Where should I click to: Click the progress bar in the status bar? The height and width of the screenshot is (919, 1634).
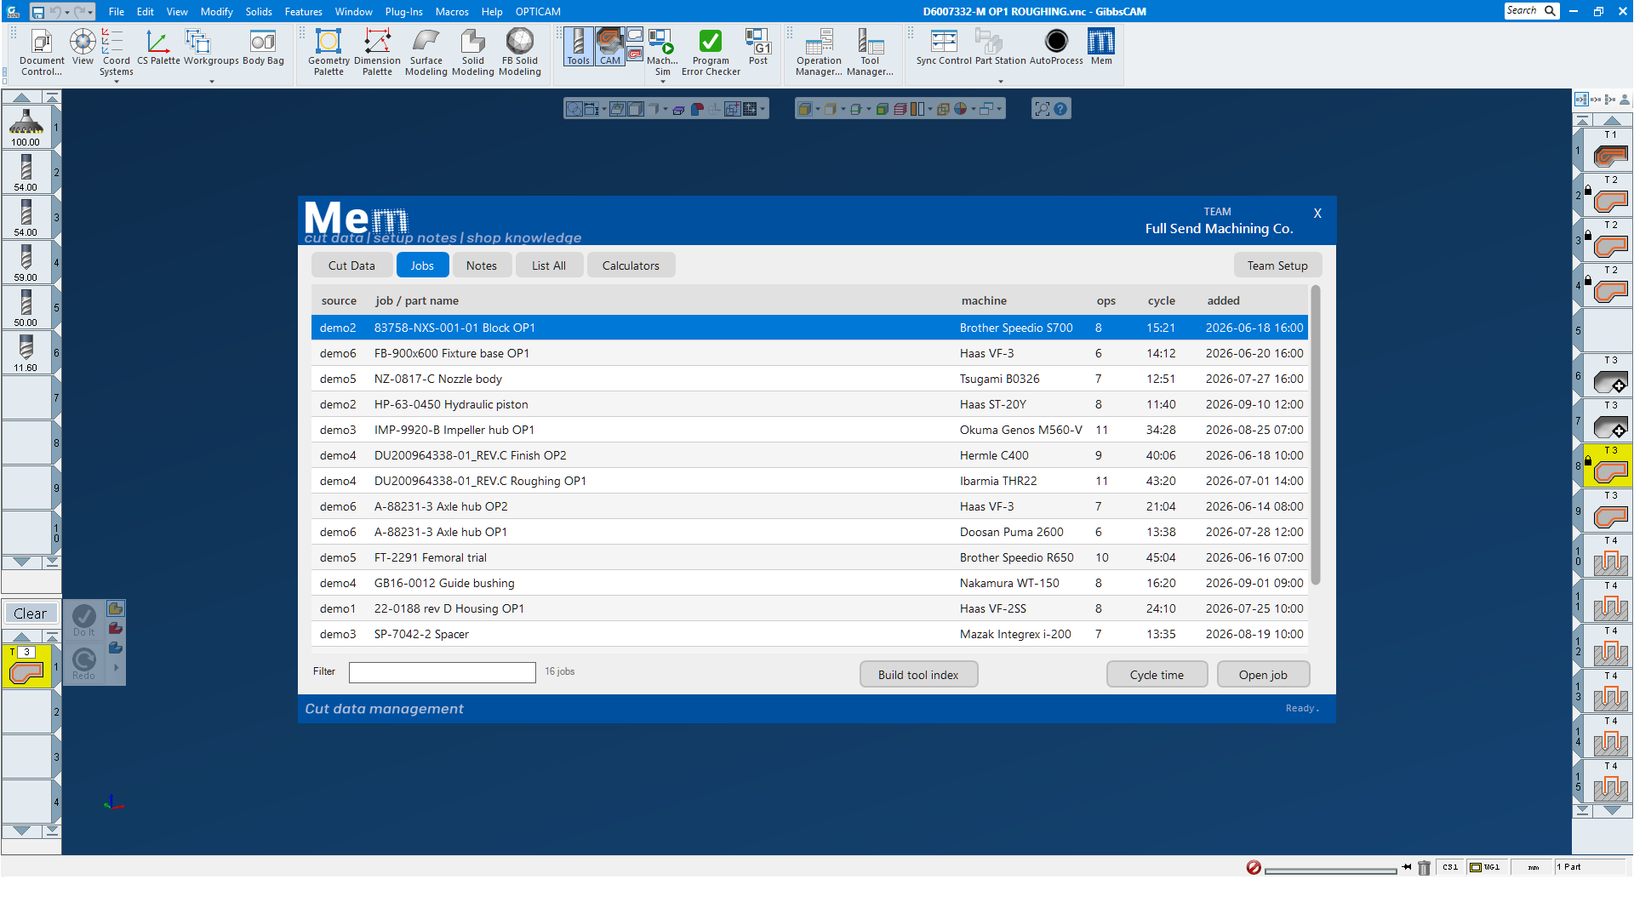point(1330,870)
